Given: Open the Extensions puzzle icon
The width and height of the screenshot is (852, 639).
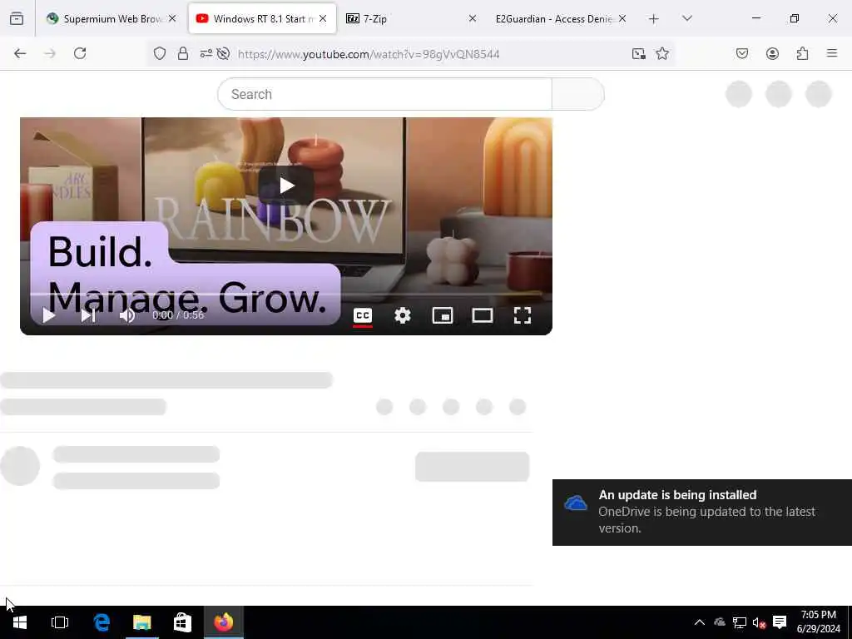Looking at the screenshot, I should click(803, 53).
